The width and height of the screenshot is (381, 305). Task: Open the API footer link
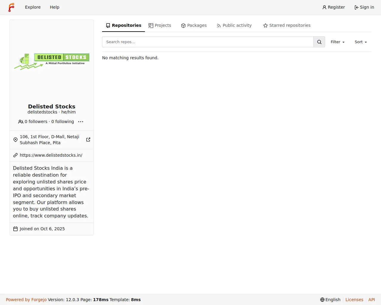[372, 300]
